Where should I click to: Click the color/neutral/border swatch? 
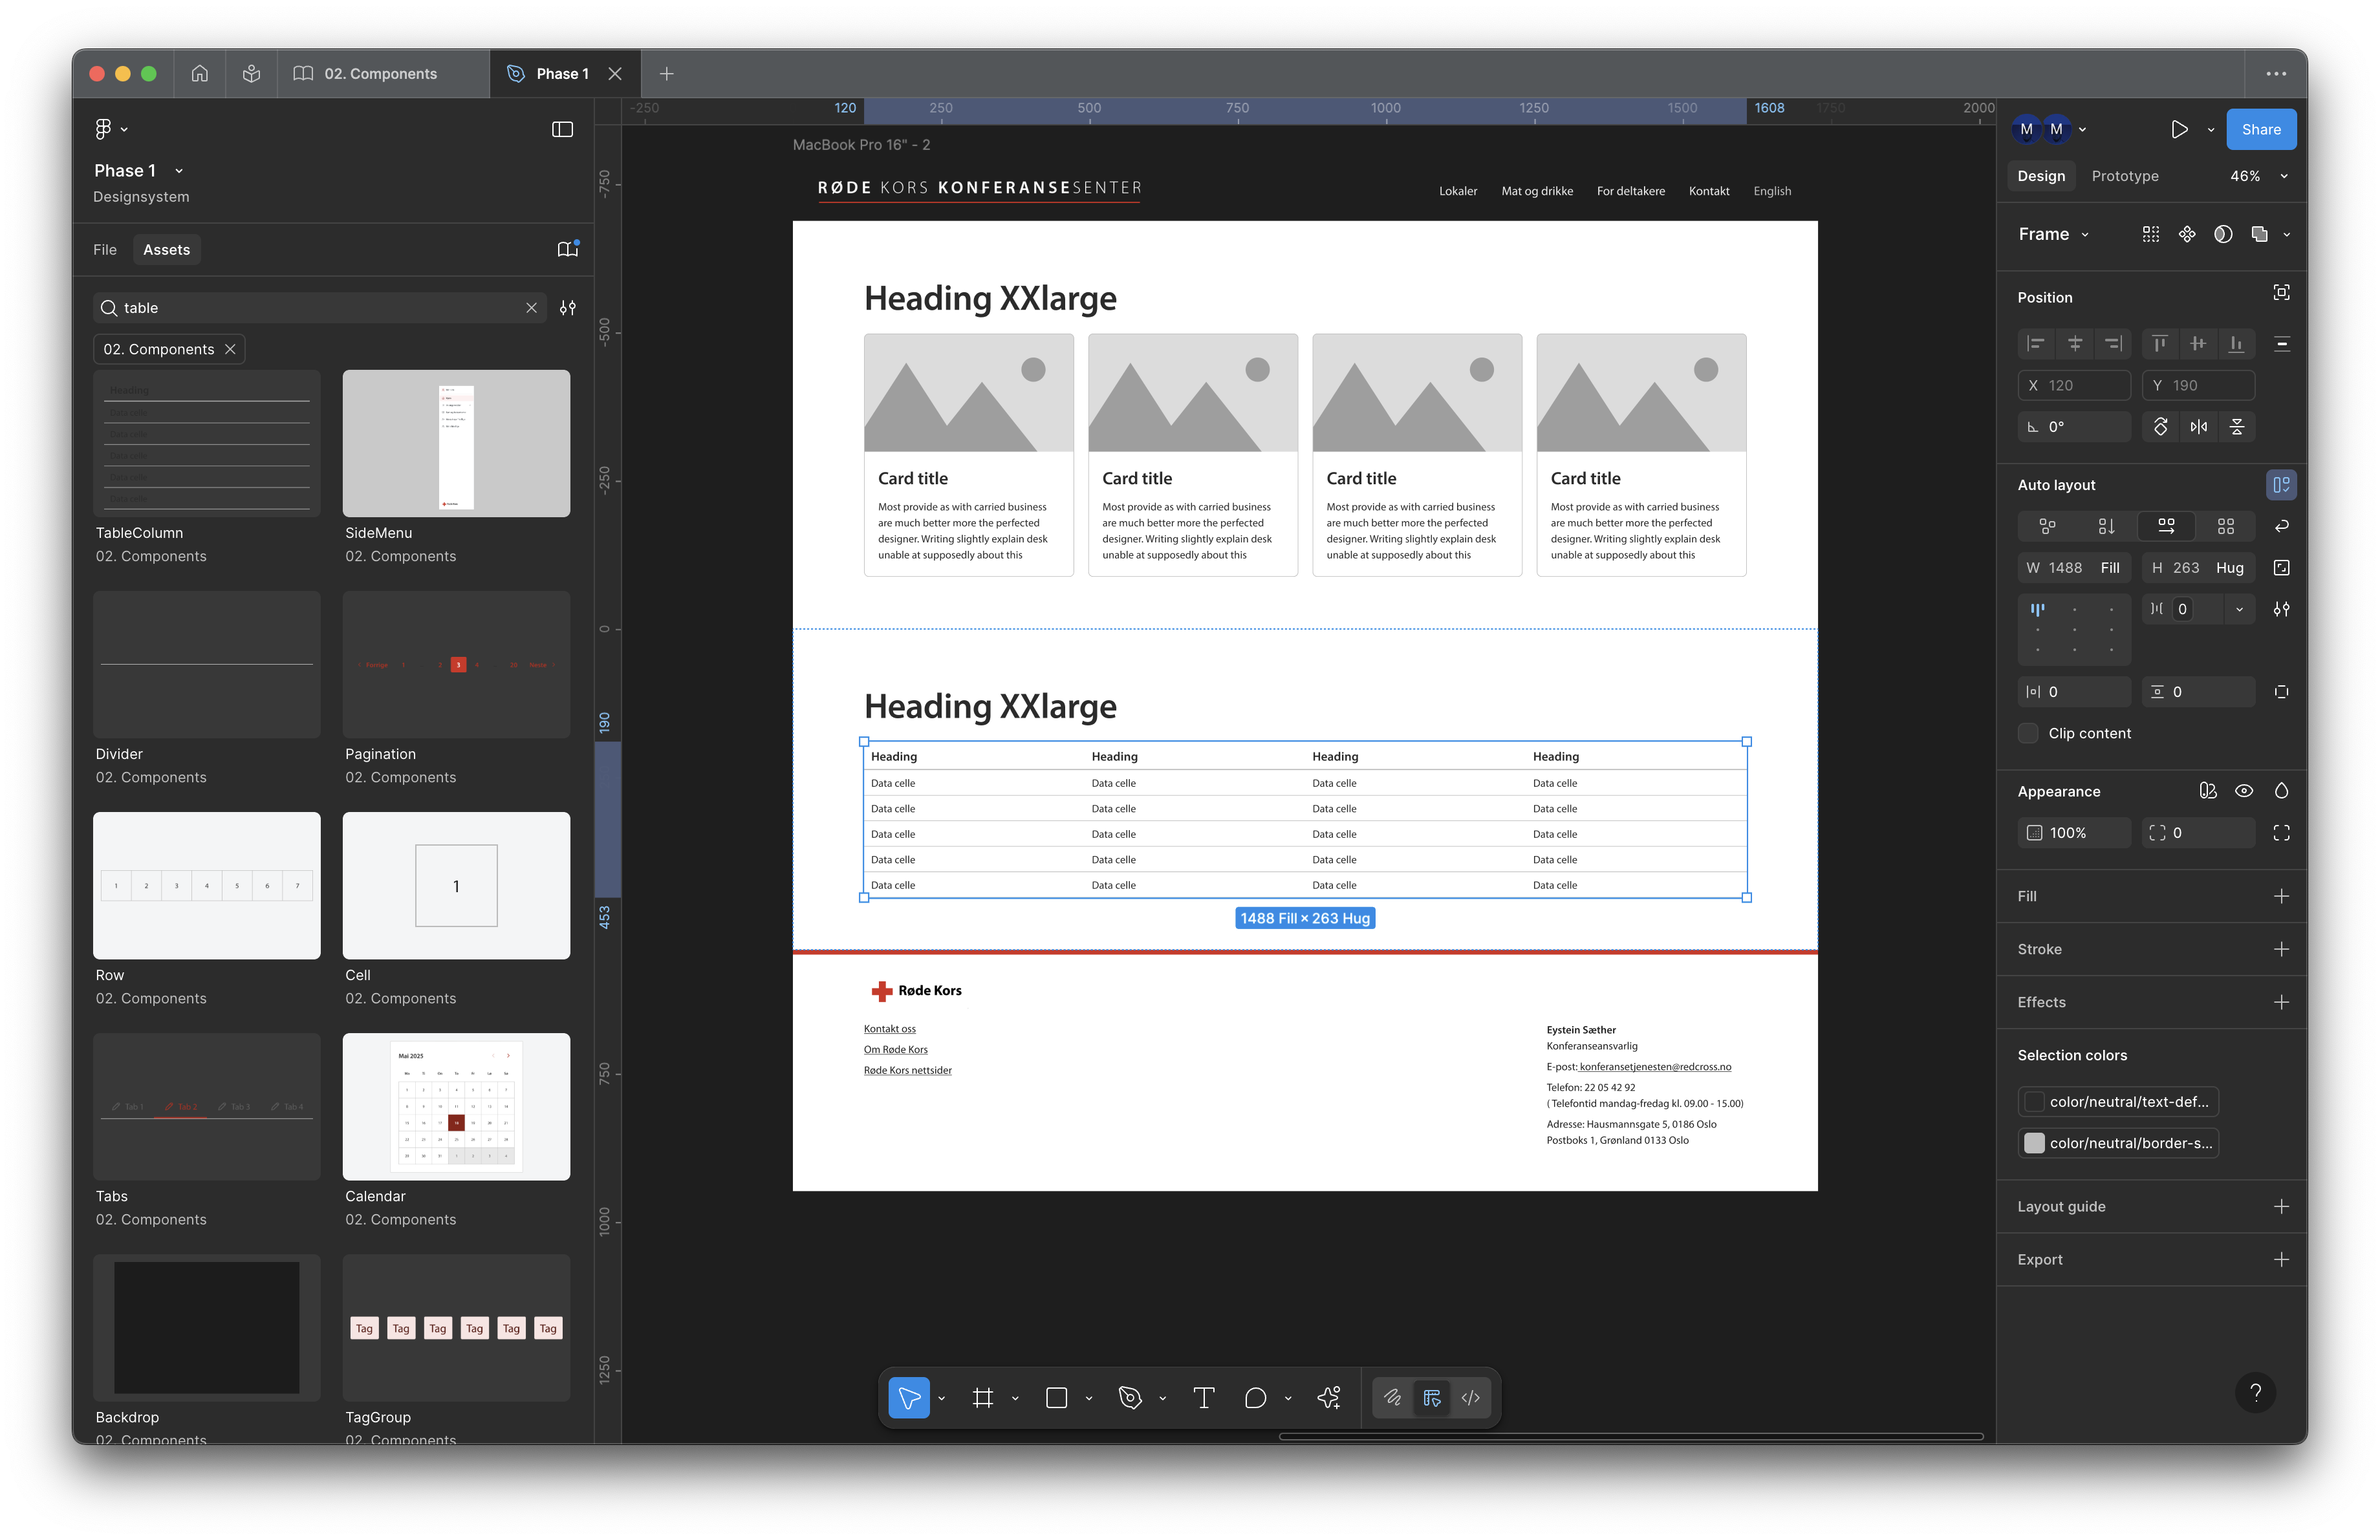click(2034, 1143)
